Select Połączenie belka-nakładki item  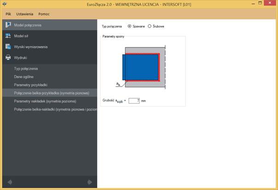tap(50, 109)
